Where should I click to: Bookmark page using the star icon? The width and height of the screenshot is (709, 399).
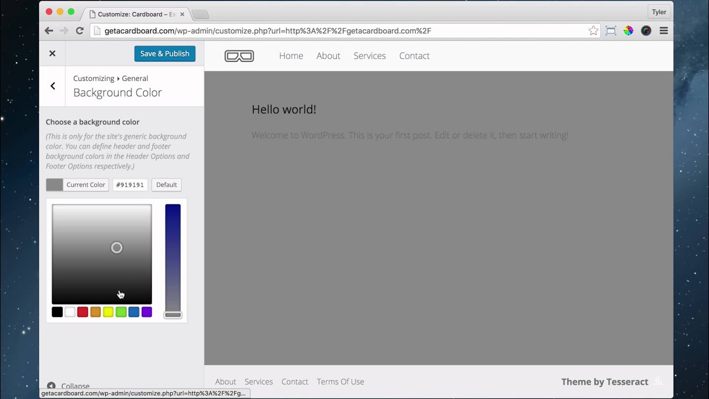pos(593,31)
